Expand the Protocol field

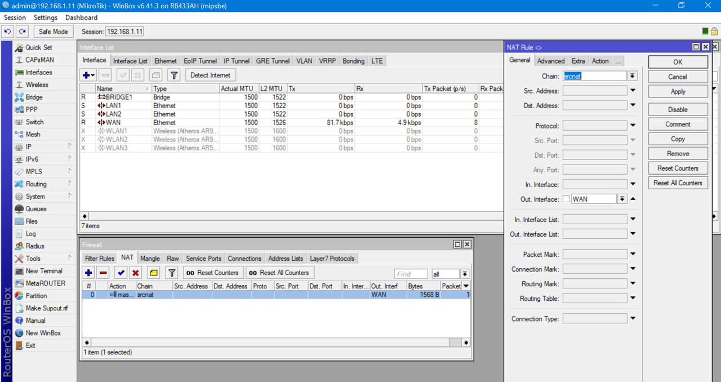click(x=633, y=126)
